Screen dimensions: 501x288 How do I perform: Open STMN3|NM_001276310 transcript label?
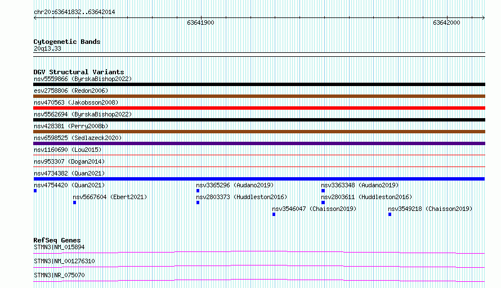(64, 261)
